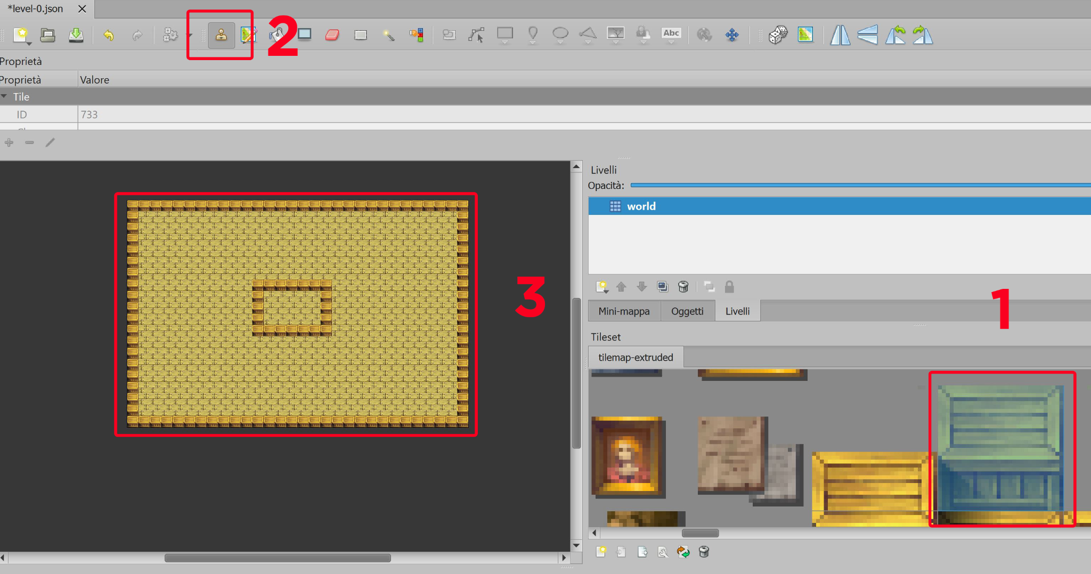Select the tilemap-extruded tileset tab
Viewport: 1091px width, 574px height.
(636, 357)
